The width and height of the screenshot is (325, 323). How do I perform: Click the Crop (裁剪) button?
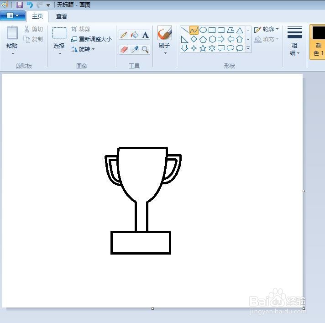click(x=81, y=29)
